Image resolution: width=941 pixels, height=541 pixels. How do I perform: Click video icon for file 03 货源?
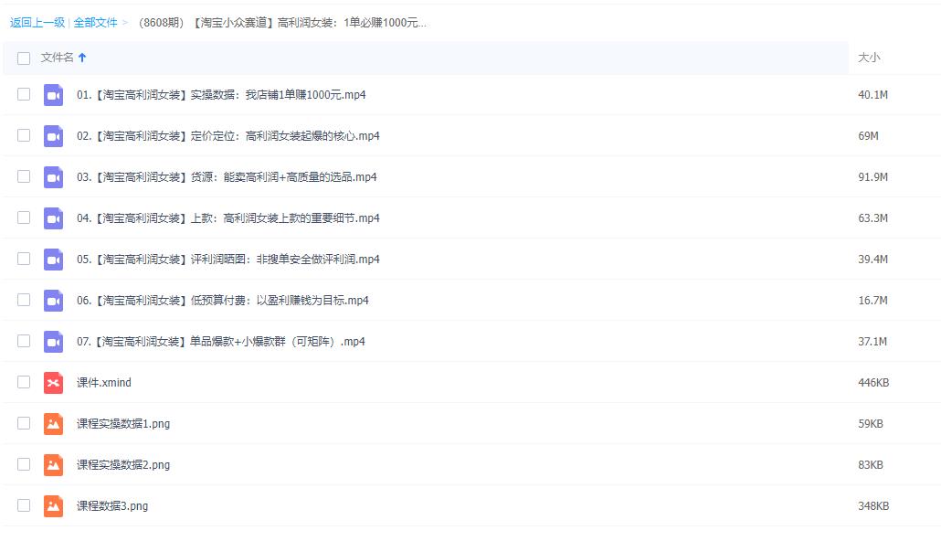(53, 177)
